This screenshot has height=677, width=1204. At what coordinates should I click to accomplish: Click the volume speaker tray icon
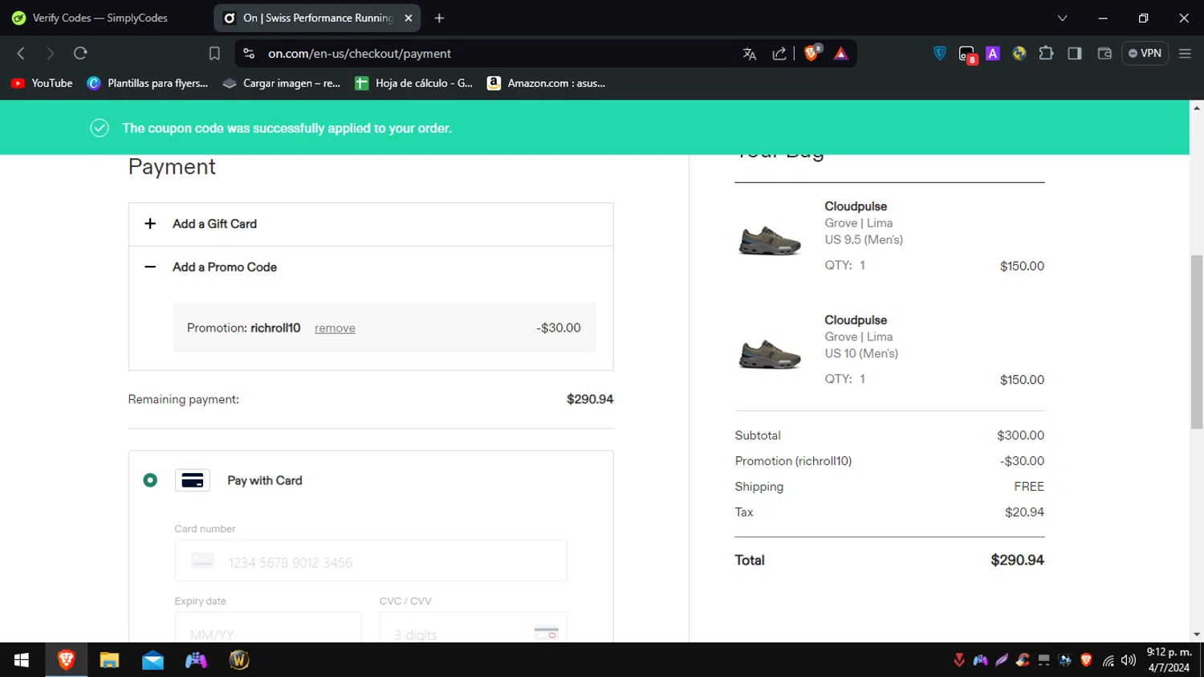click(x=1129, y=660)
